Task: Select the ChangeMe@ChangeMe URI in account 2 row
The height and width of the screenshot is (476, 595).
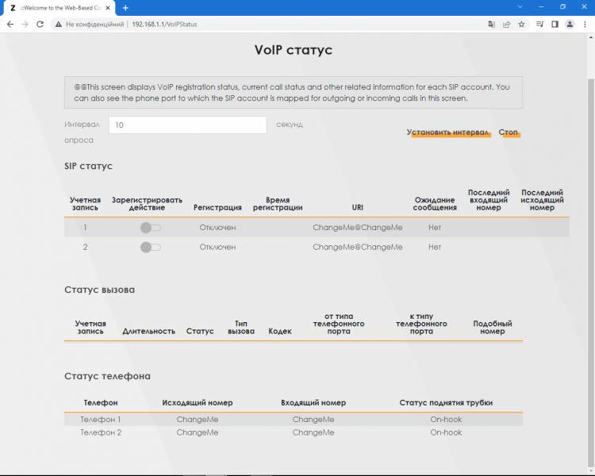Action: pyautogui.click(x=358, y=247)
